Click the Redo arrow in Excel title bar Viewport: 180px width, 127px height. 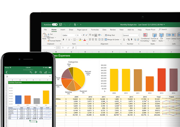click(x=70, y=25)
